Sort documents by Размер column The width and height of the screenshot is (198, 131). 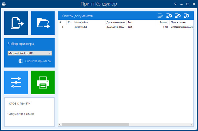[164, 23]
